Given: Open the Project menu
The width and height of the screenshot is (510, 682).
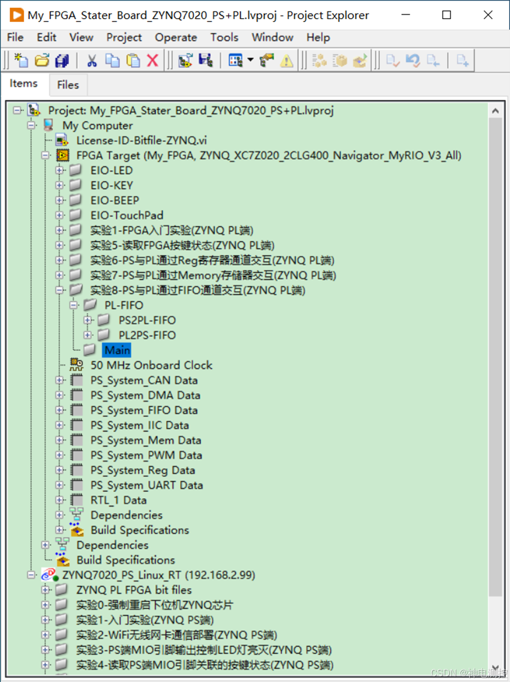Looking at the screenshot, I should tap(124, 37).
